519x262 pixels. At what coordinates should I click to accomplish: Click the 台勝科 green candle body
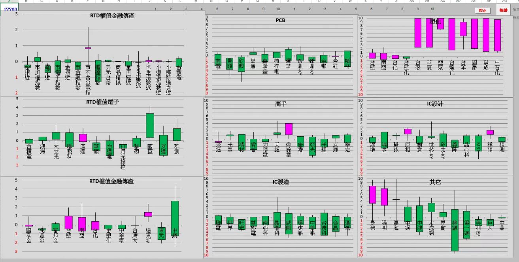[324, 224]
